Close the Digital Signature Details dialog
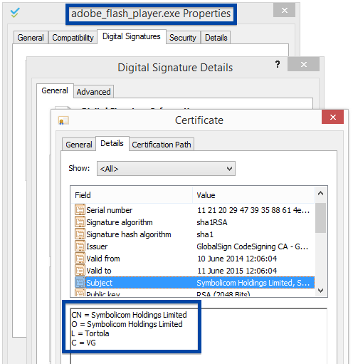Screen dimensions: 353x364 click(303, 64)
